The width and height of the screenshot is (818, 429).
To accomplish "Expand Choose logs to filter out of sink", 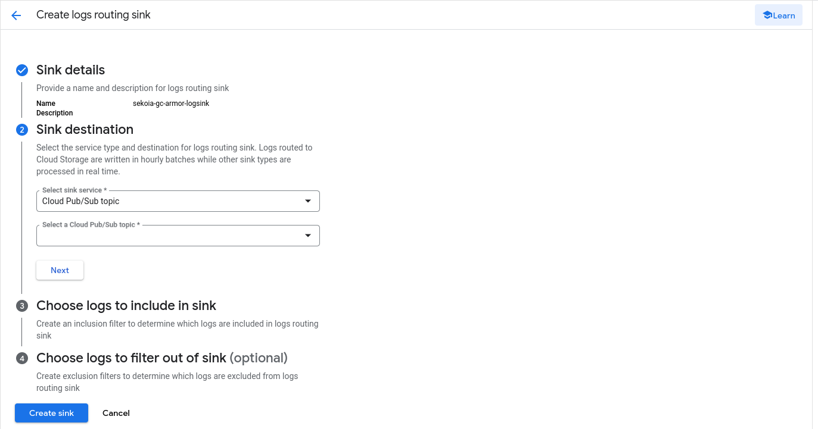I will 162,358.
